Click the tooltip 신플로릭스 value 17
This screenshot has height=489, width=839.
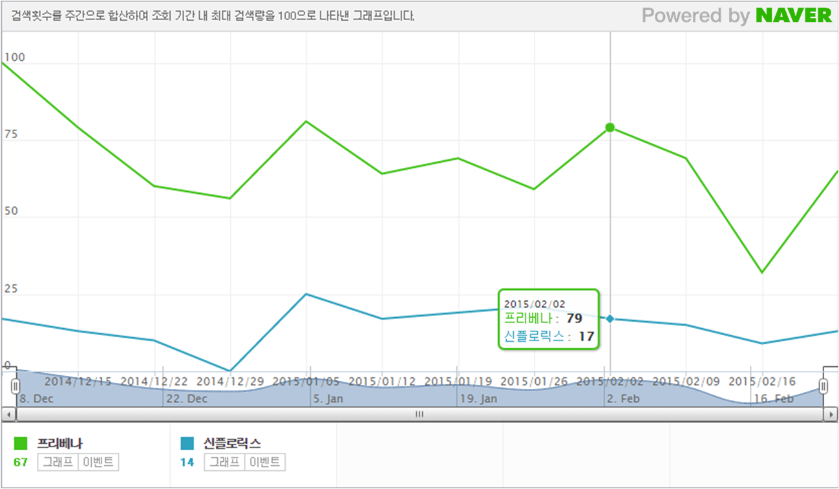point(586,337)
